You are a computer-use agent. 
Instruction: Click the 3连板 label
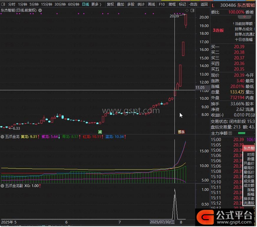pos(219,30)
